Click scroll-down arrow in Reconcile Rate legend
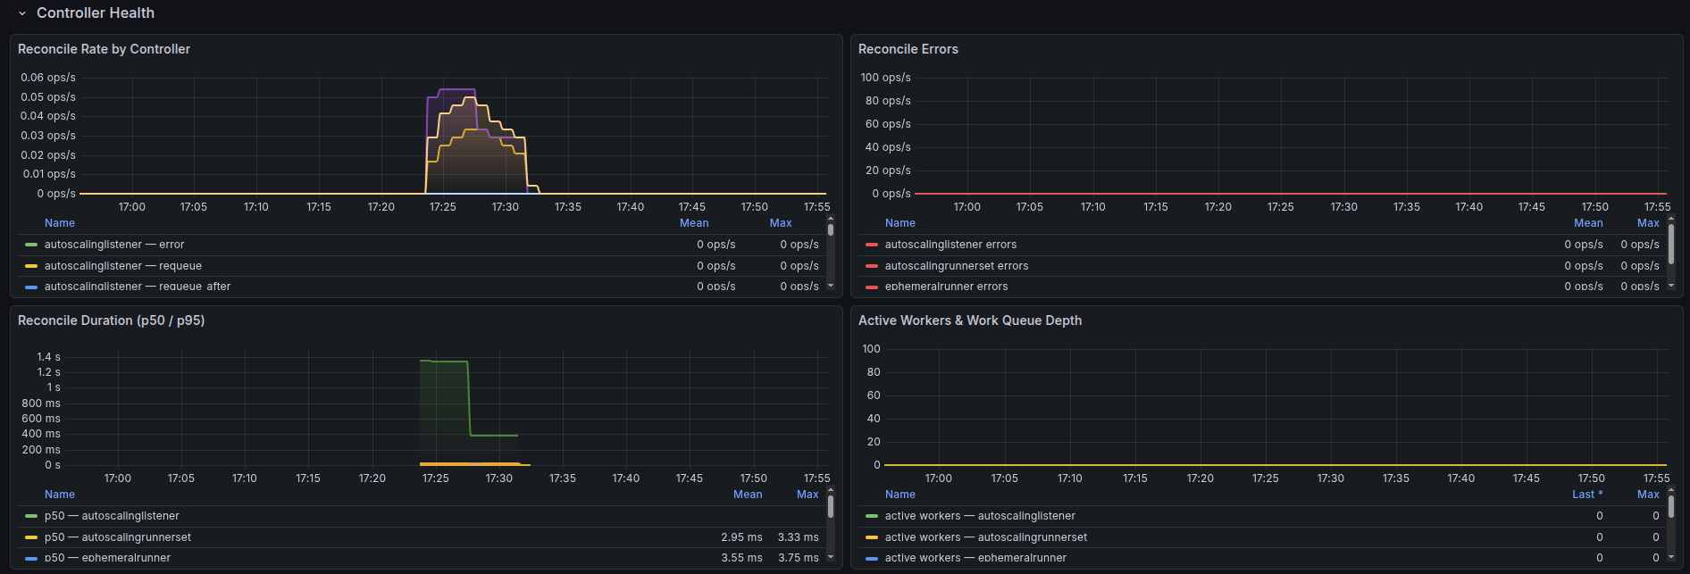This screenshot has height=574, width=1690. pos(831,286)
